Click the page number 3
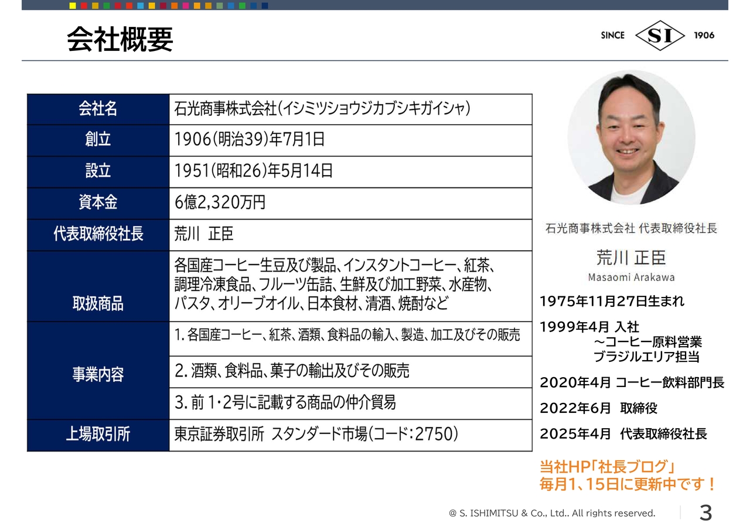Image resolution: width=750 pixels, height=530 pixels. (705, 513)
